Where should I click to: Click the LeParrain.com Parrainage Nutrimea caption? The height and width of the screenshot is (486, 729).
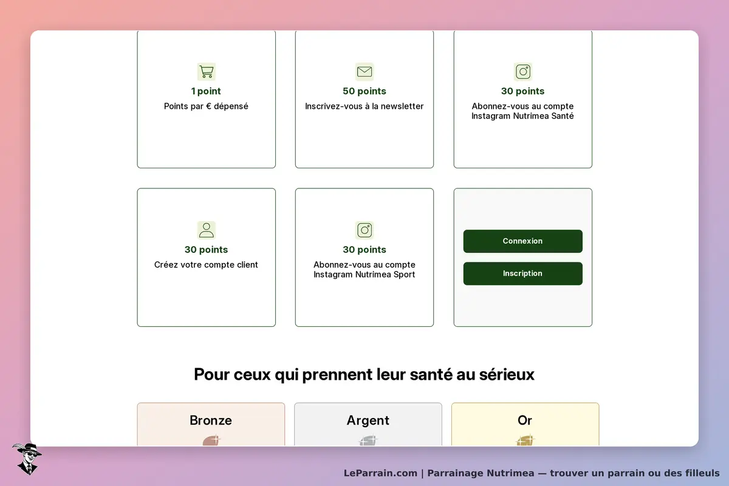(x=532, y=473)
